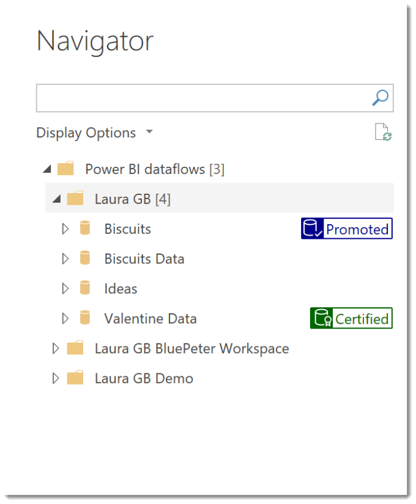Expand the Biscuits Data dataflow
416x504 pixels.
coord(65,259)
